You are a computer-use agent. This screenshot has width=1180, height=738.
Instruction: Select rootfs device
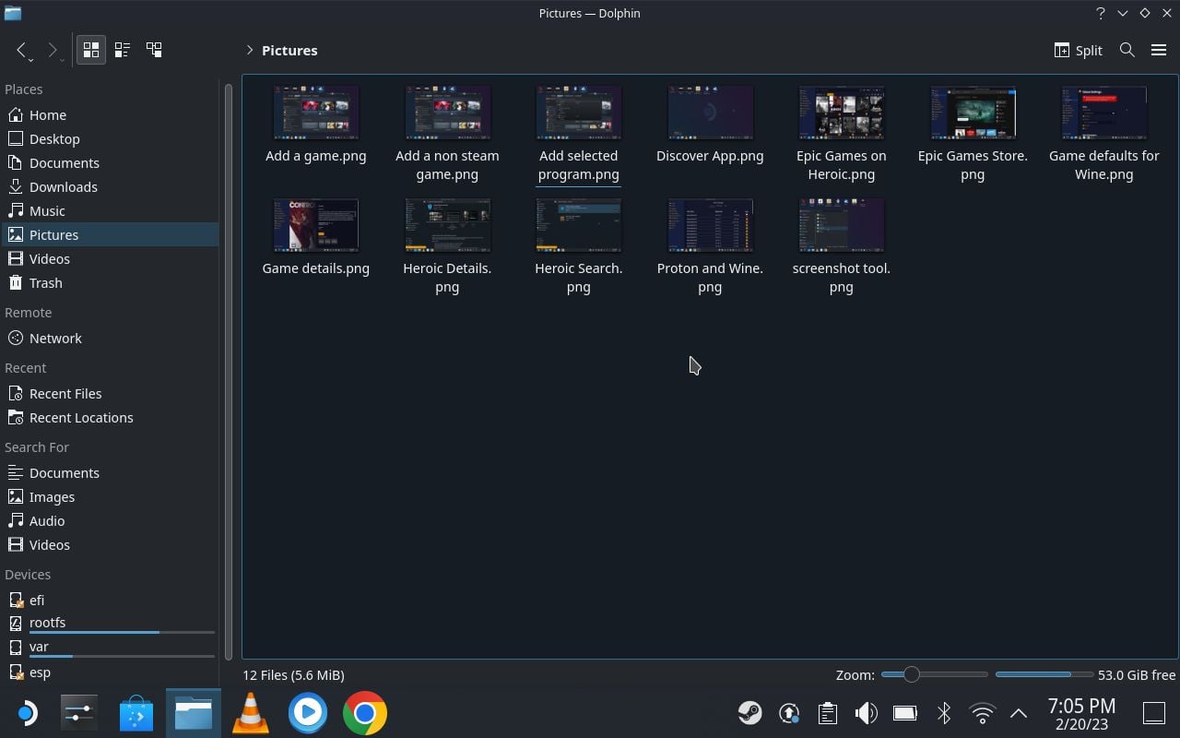[x=110, y=624]
